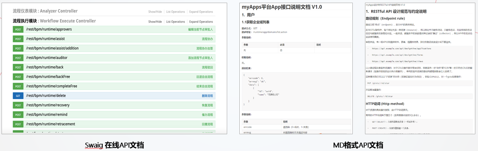
Task: Click POST badge next to runtime/assist
Action: 18,39
